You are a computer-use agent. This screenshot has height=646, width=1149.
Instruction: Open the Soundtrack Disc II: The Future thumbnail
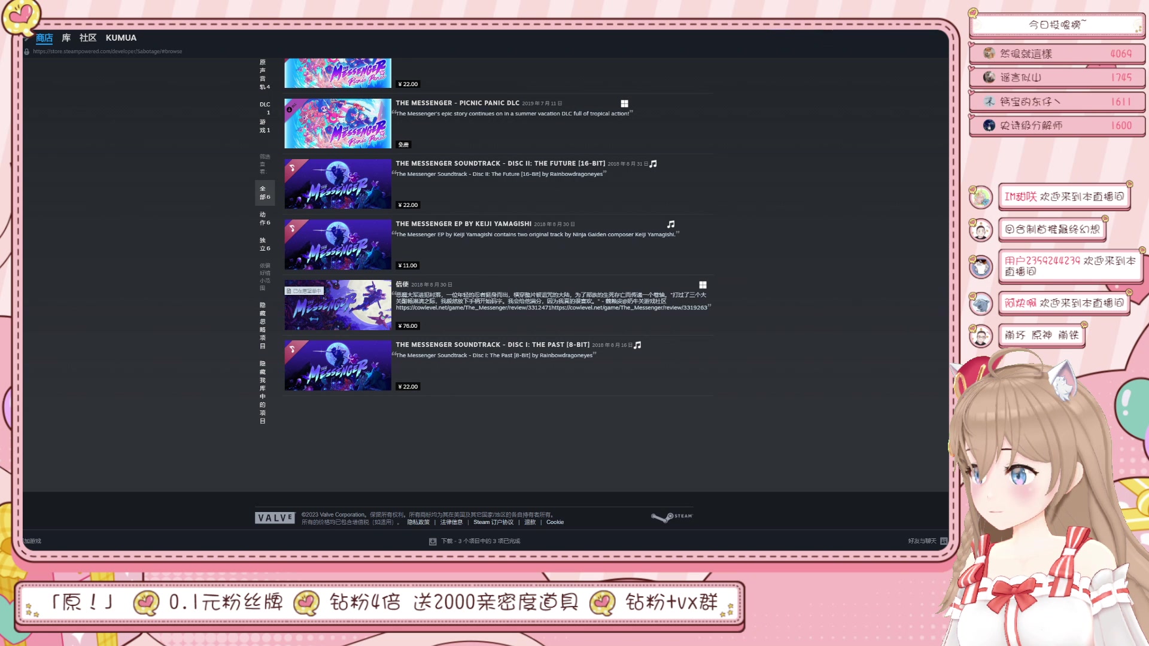point(338,184)
